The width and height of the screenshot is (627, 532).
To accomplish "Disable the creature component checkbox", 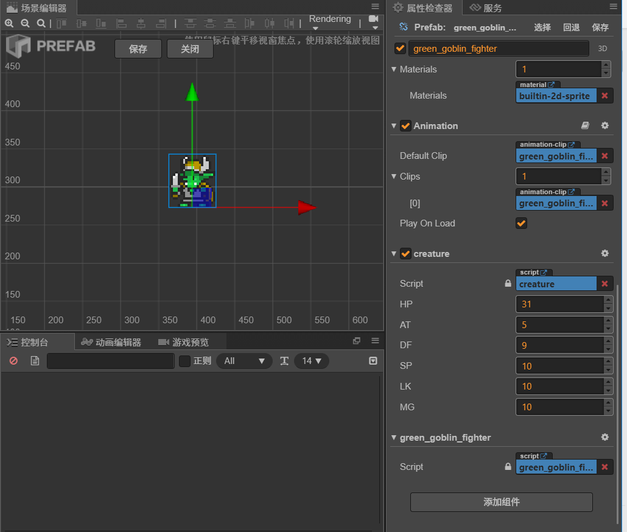I will pos(405,254).
